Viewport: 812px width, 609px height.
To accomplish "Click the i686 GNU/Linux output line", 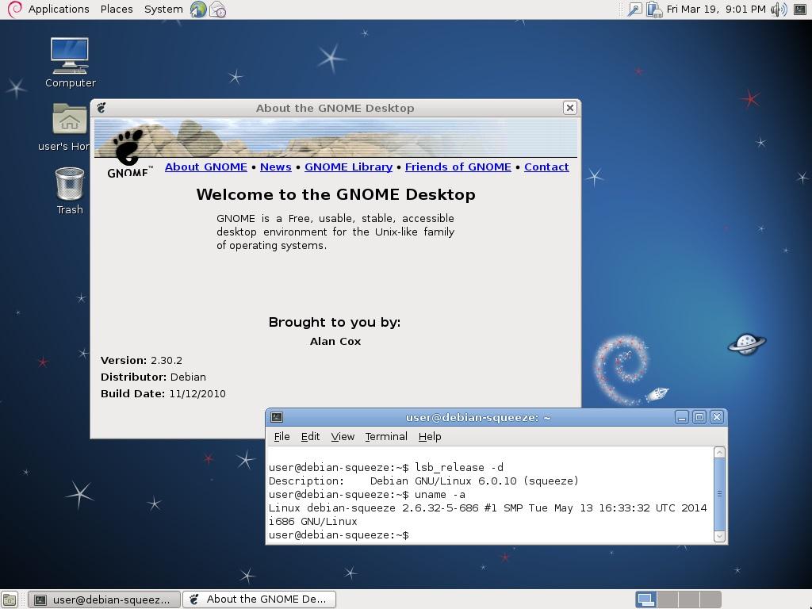I will 312,522.
